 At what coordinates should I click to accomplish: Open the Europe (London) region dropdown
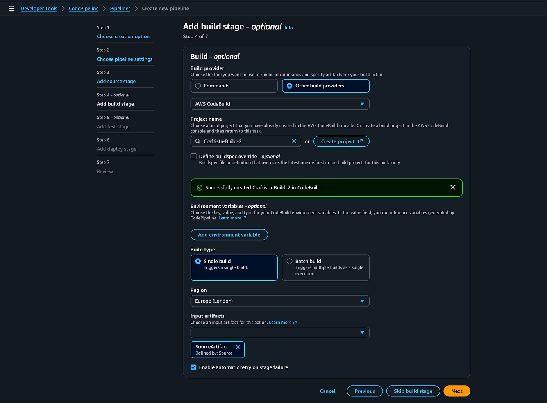280,301
